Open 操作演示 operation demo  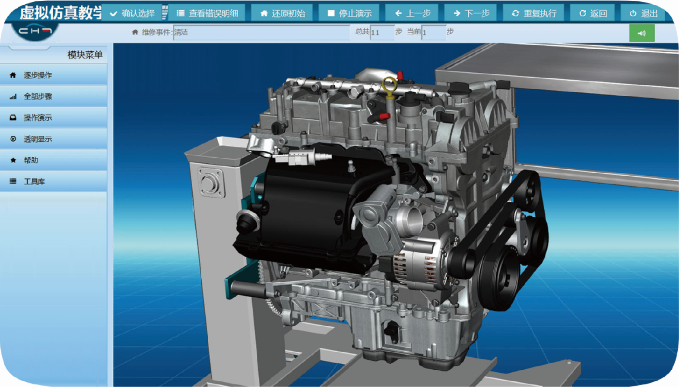(x=54, y=118)
